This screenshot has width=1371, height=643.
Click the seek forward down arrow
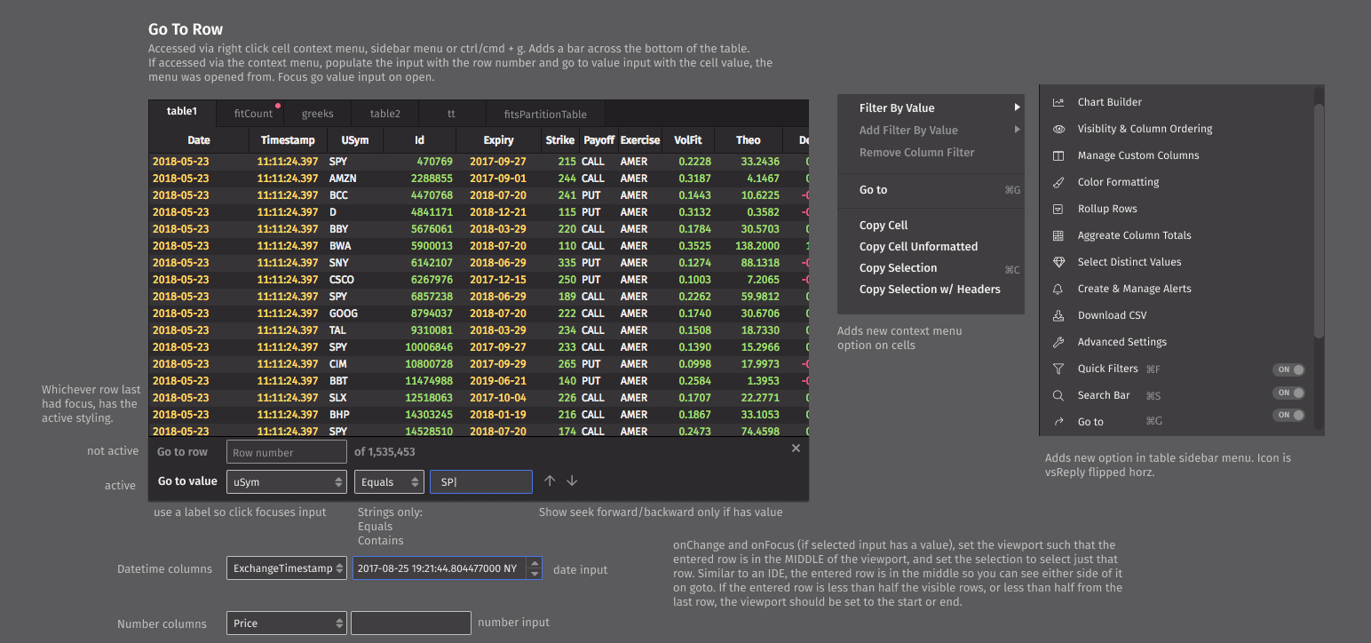[572, 480]
